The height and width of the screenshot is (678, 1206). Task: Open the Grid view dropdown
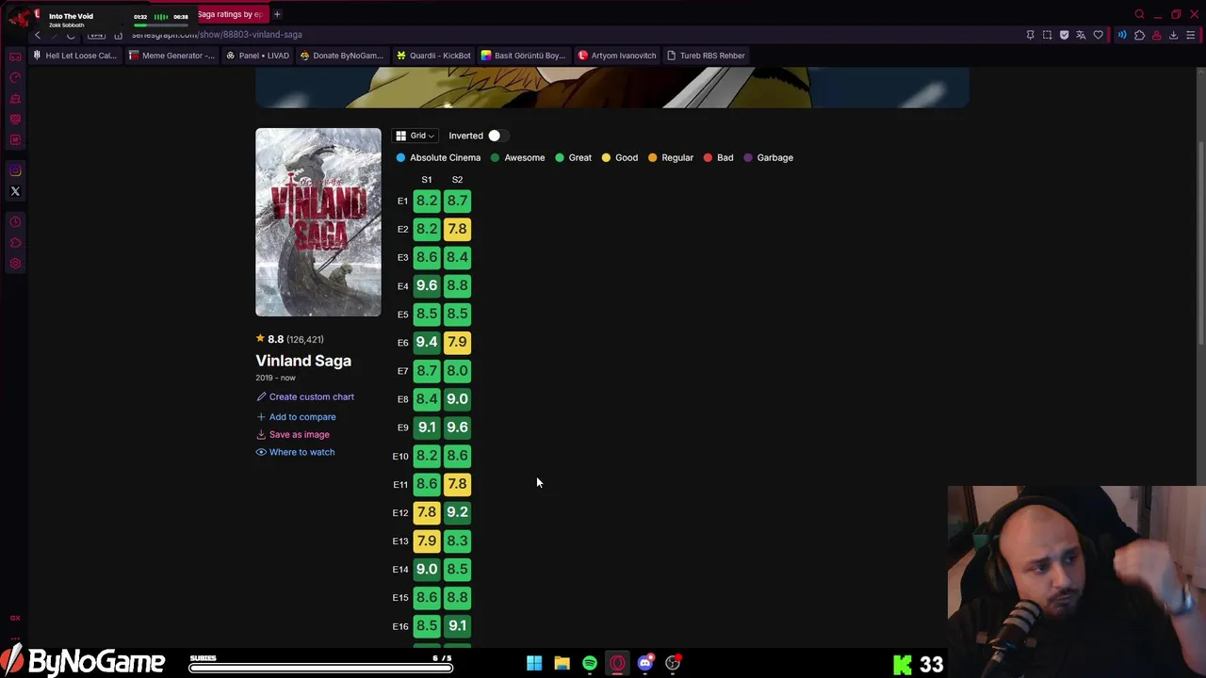pyautogui.click(x=415, y=136)
